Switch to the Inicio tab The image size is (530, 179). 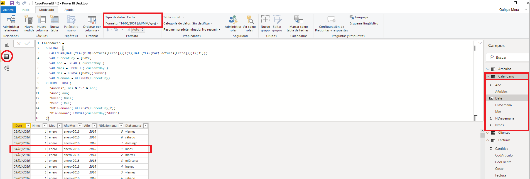click(x=26, y=10)
